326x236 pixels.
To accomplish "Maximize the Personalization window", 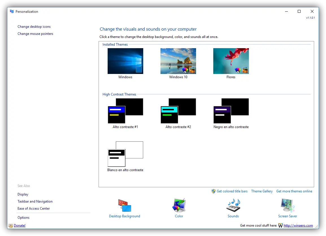I will (299, 11).
